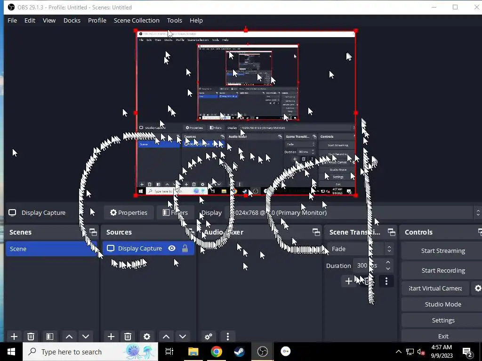Click the taskbar clock showing 4:57 AM
This screenshot has height=361, width=482.
442,352
